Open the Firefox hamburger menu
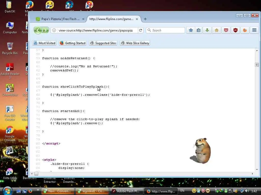 coord(254,30)
